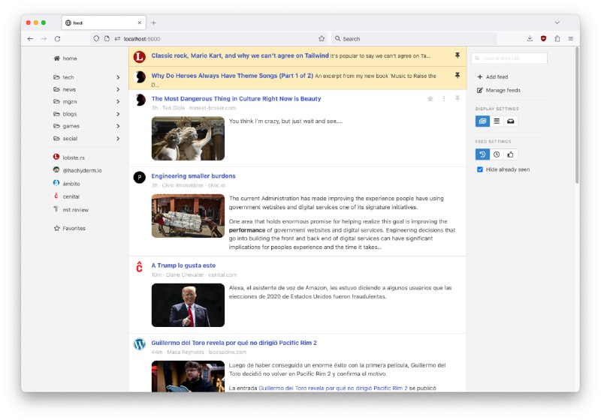
Task: Expand the tech folder chevron
Action: (x=118, y=77)
